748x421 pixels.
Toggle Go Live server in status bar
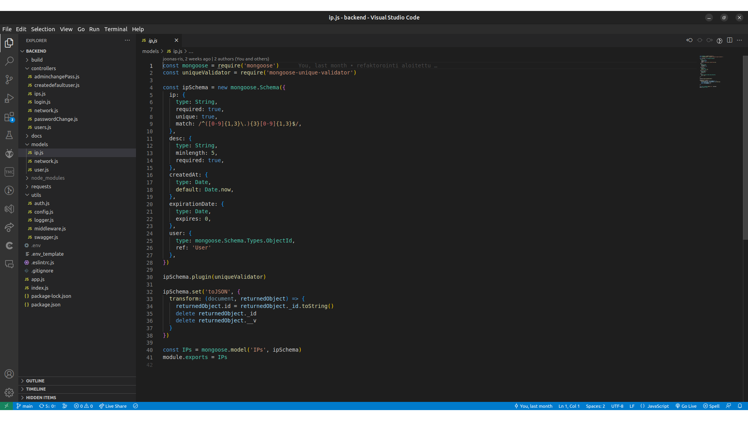tap(686, 406)
